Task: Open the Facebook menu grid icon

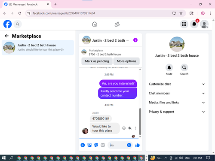Action: click(x=184, y=24)
